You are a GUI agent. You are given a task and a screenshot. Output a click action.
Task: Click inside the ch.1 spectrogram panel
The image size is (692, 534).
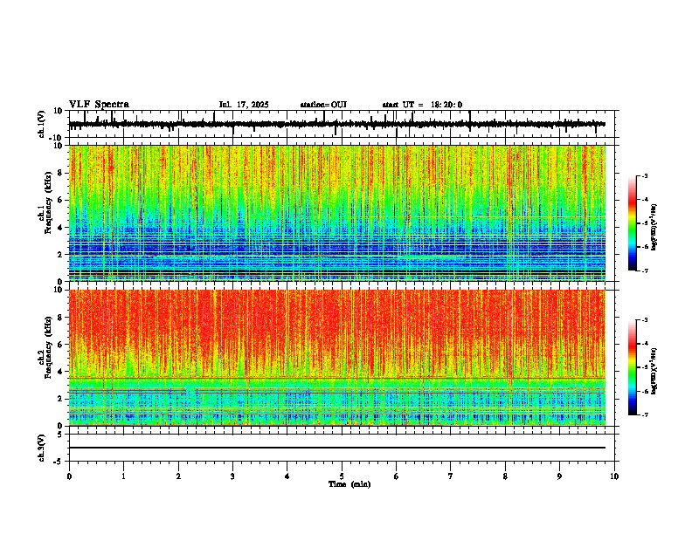(337, 213)
